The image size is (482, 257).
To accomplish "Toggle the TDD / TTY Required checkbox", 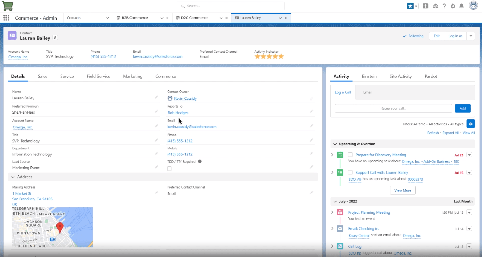I will click(x=169, y=168).
